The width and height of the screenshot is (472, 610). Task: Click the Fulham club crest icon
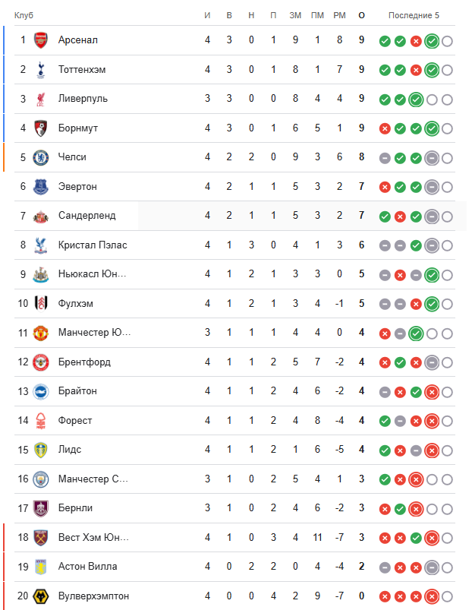[x=41, y=304]
